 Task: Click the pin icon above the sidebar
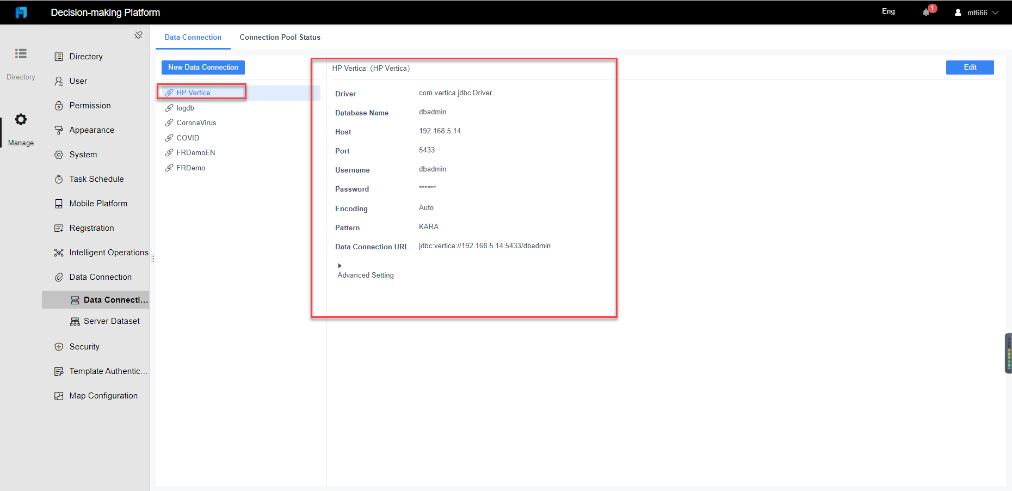(138, 34)
